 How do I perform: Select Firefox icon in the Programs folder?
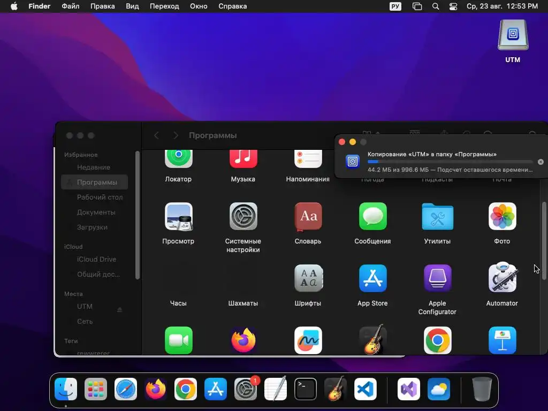(x=243, y=340)
